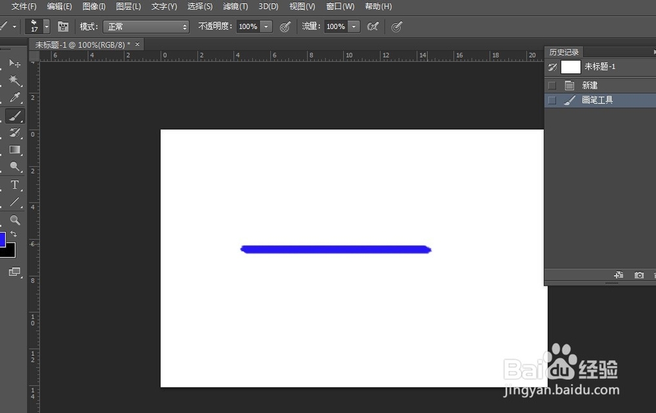Viewport: 656px width, 413px height.
Task: Open the 文字(Y) menu
Action: point(164,7)
